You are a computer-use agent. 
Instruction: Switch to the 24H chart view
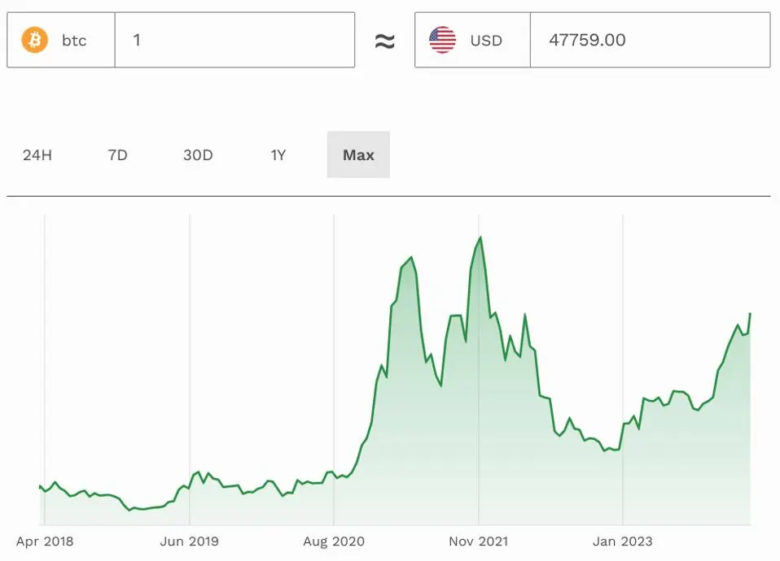pyautogui.click(x=37, y=154)
